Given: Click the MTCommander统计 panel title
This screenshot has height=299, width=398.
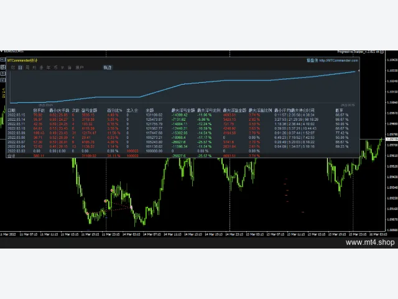Looking at the screenshot, I should point(22,60).
